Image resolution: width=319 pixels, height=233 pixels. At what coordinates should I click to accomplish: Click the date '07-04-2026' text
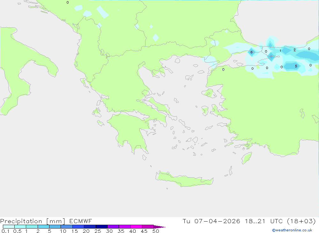coord(217,221)
